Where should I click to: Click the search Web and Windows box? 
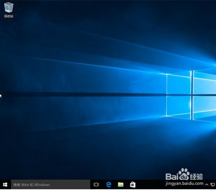(51, 185)
